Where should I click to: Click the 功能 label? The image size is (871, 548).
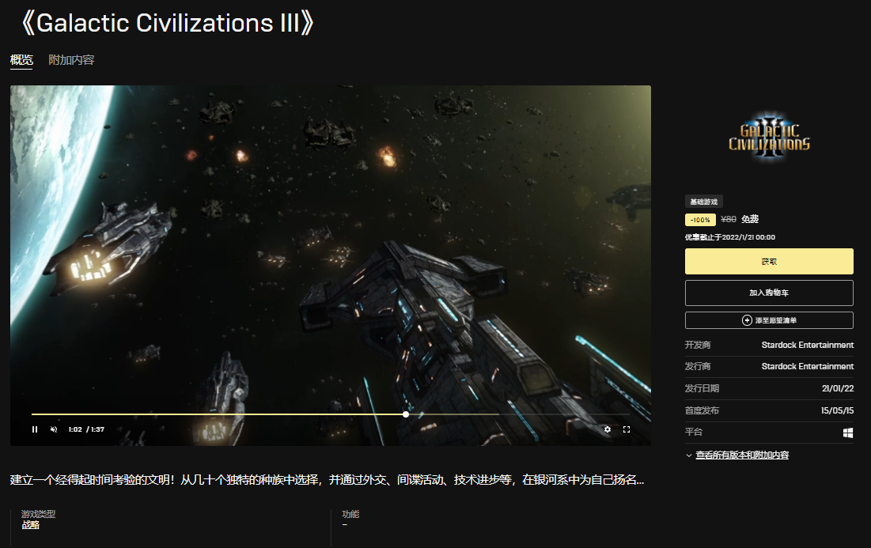click(350, 514)
